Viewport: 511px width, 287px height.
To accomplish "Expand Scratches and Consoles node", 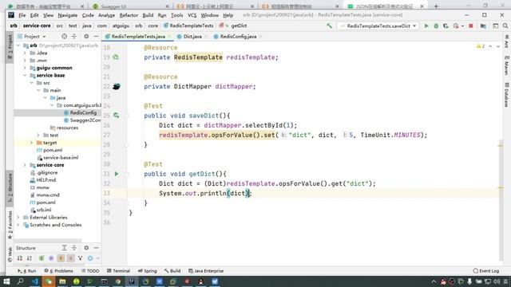I will (x=18, y=225).
